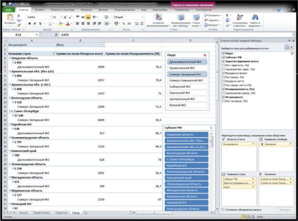The image size is (298, 221).
Task: Open Не раскрыто field dropdown in report filter area
Action: coord(253,144)
